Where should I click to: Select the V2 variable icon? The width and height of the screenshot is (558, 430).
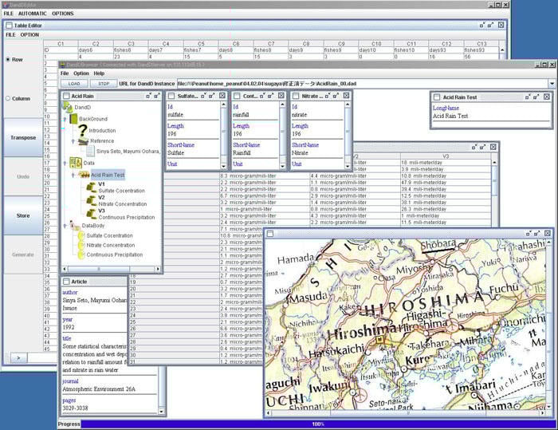(92, 200)
